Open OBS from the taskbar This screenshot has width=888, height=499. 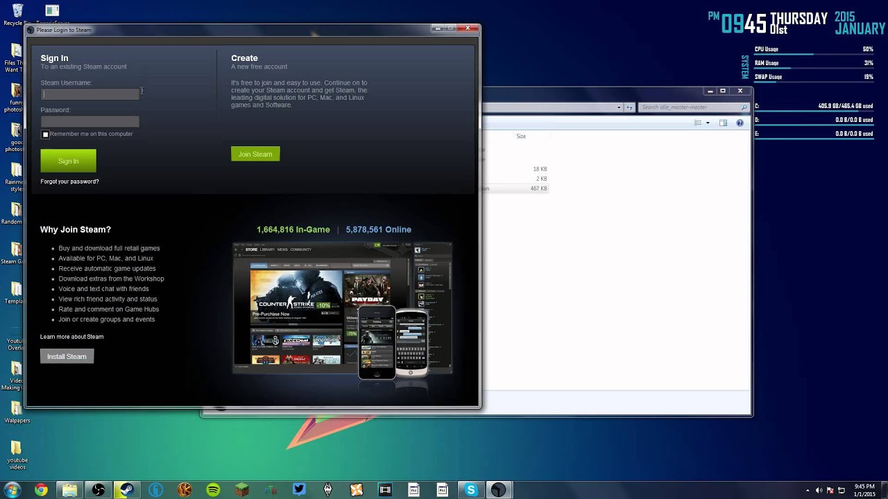tap(99, 490)
